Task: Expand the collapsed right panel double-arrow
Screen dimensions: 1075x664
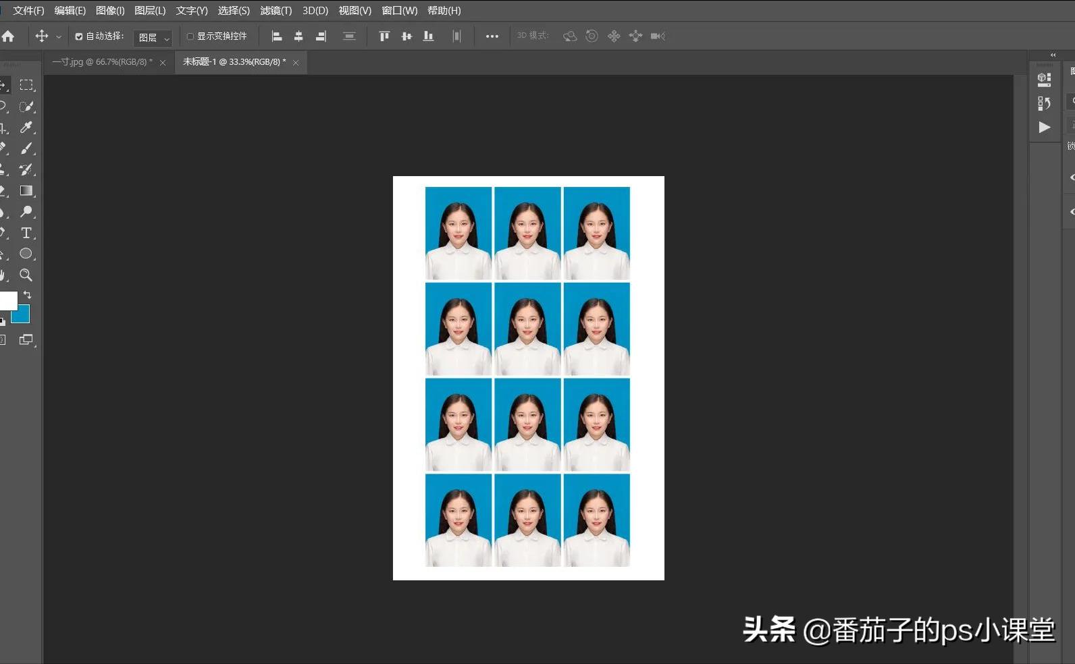Action: click(x=1053, y=55)
